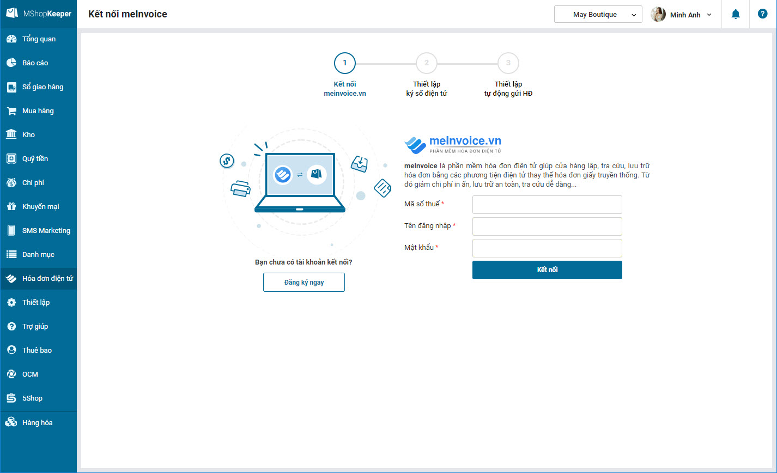The height and width of the screenshot is (473, 777).
Task: Select Hóa đơn điện tử menu item
Action: click(39, 279)
